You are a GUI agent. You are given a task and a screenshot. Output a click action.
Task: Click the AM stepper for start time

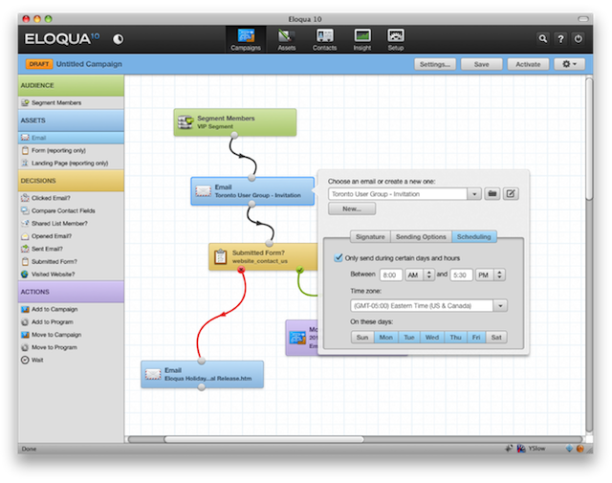point(429,274)
